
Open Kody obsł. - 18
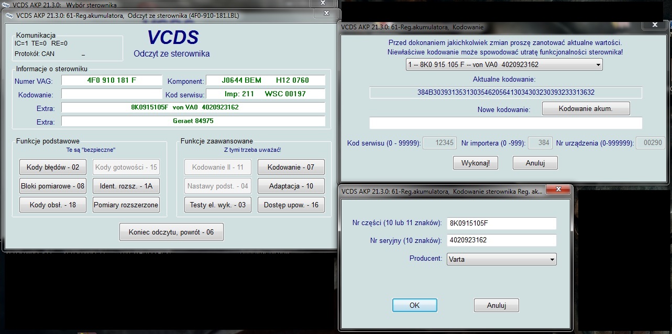pos(53,205)
